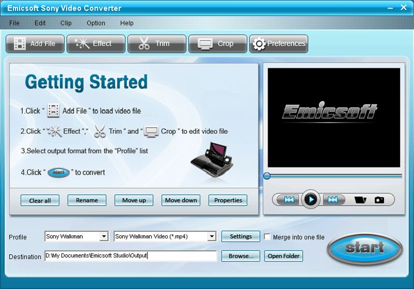
Task: Take a snapshot with the camera icon
Action: (379, 200)
